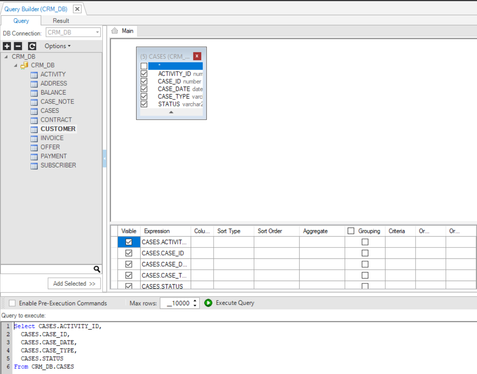Open the DB Connection dropdown

pos(97,33)
